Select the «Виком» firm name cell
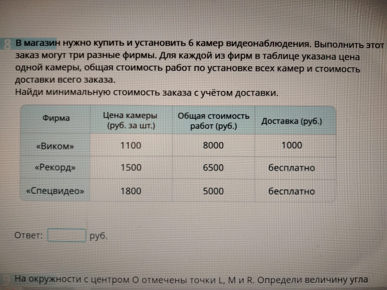The image size is (387, 290). tap(55, 146)
